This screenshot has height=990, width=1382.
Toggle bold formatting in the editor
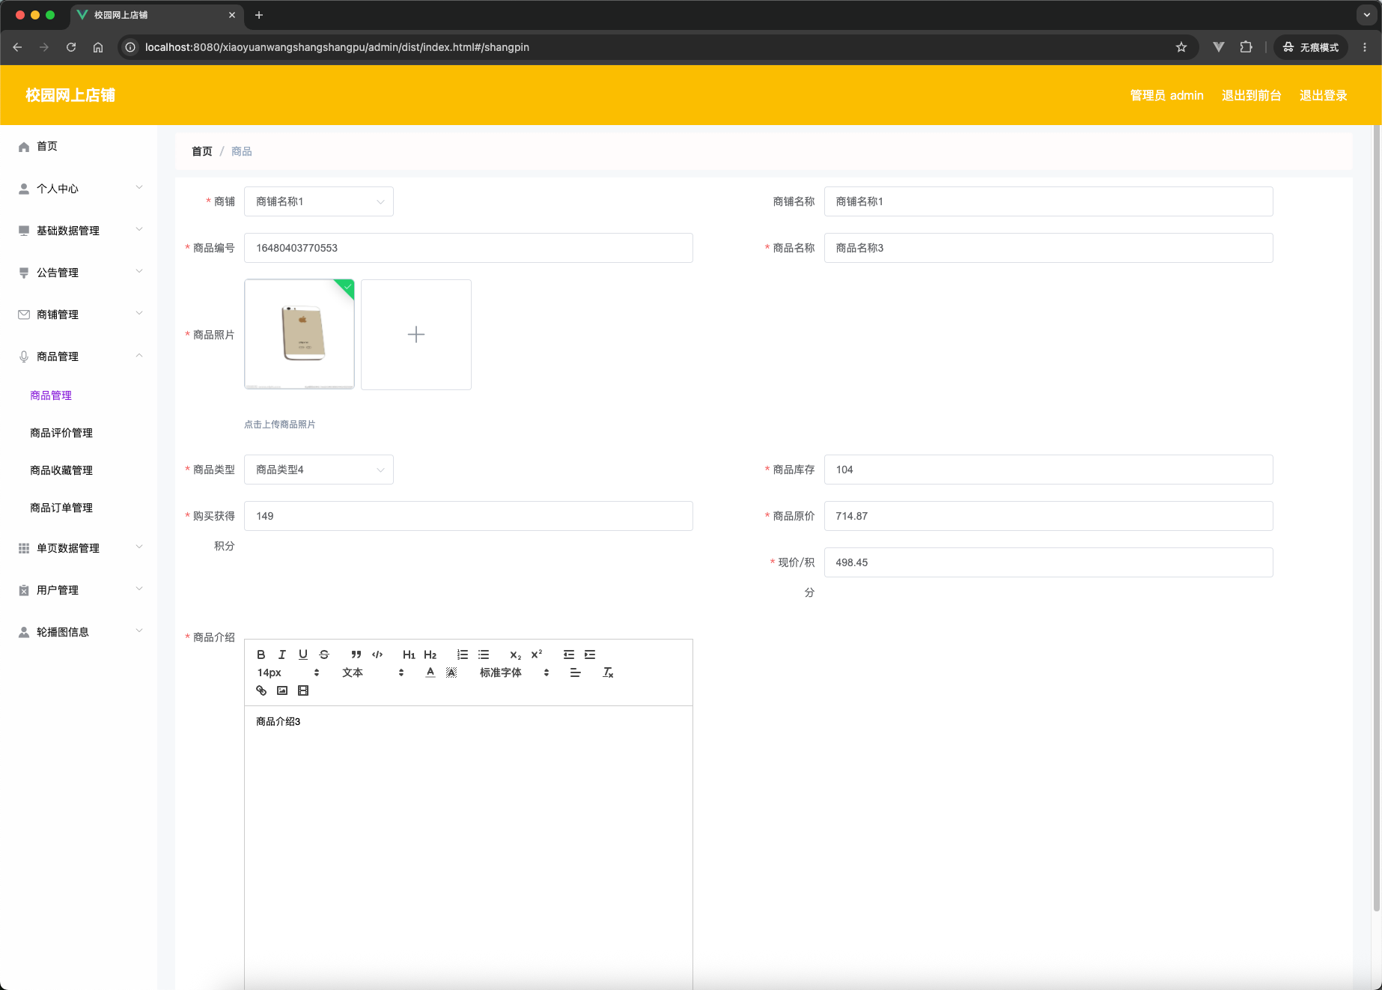261,655
